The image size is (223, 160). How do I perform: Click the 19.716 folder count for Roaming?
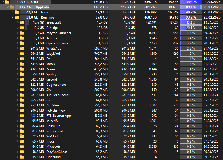coord(173,17)
